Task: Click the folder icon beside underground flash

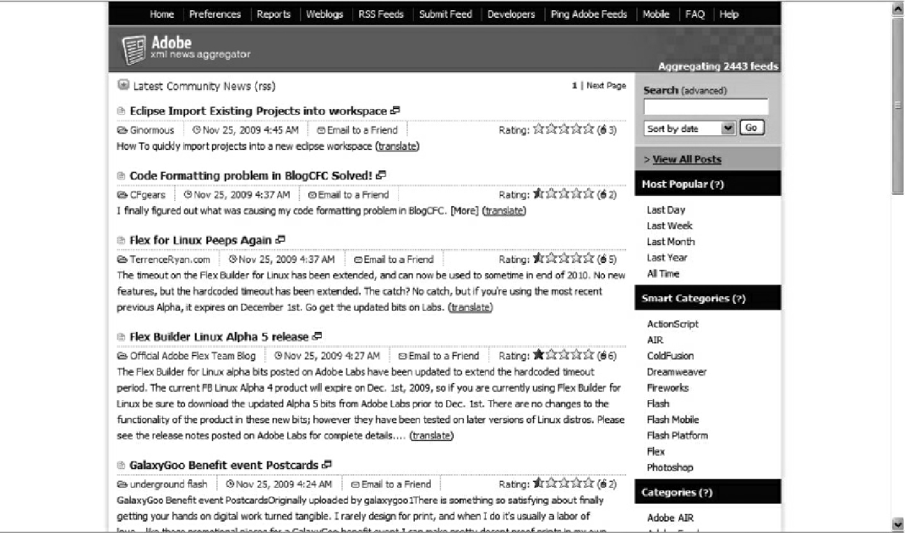Action: pyautogui.click(x=123, y=484)
